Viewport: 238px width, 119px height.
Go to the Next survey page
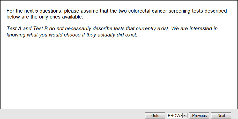click(x=221, y=116)
